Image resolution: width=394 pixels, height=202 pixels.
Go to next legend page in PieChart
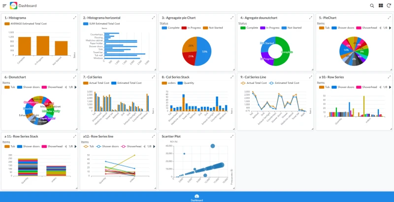[x=390, y=28]
